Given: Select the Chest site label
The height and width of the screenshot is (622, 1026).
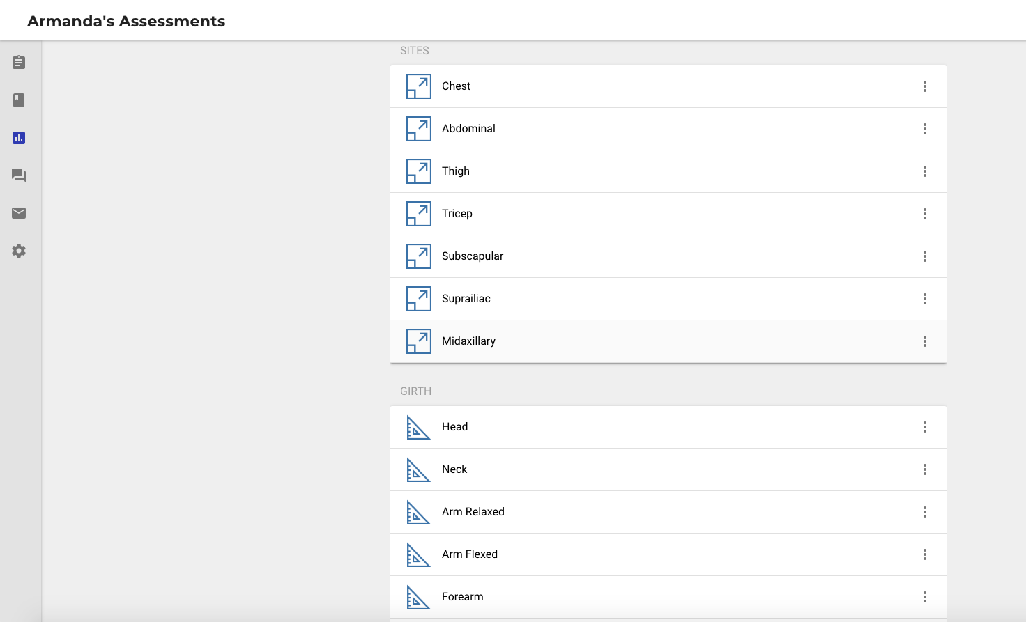Looking at the screenshot, I should [456, 86].
